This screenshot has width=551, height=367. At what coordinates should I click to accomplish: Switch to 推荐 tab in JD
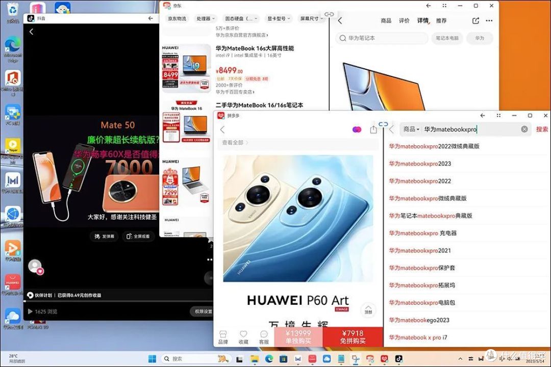(441, 21)
